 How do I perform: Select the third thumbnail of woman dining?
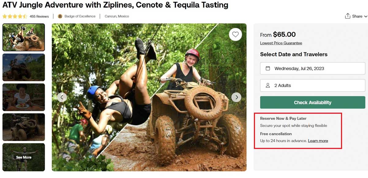point(24,97)
